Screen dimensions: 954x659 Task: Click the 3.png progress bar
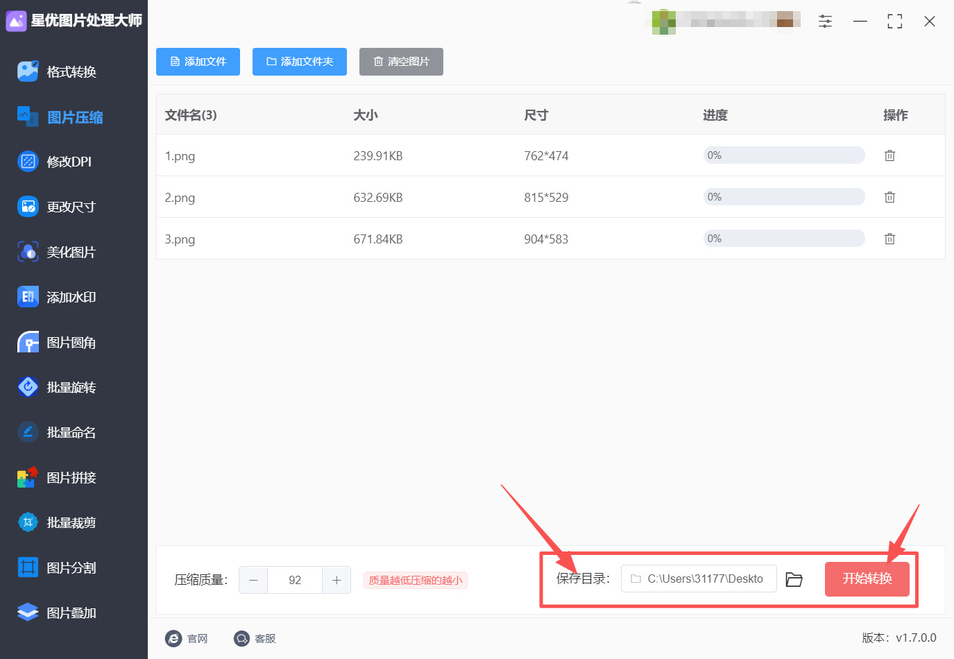[x=784, y=239]
